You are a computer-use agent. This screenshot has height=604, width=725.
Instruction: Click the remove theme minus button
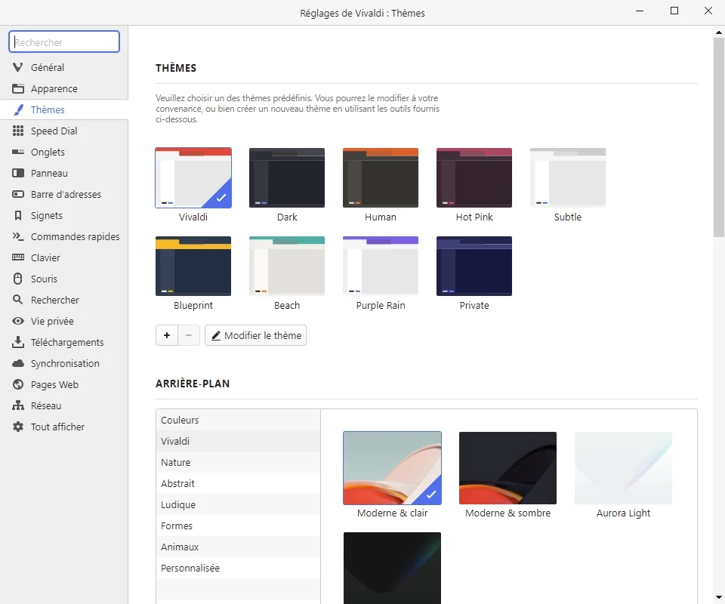pos(189,335)
